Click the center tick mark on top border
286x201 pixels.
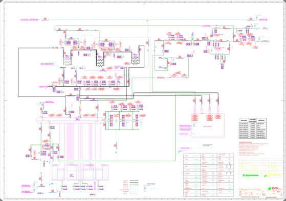(x=144, y=3)
